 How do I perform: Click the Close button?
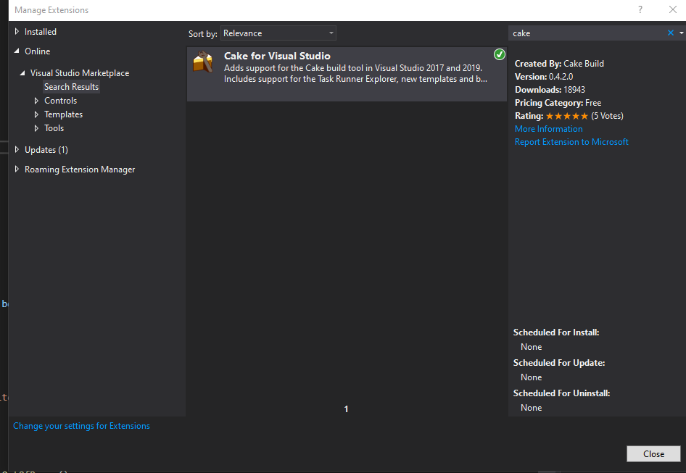653,453
